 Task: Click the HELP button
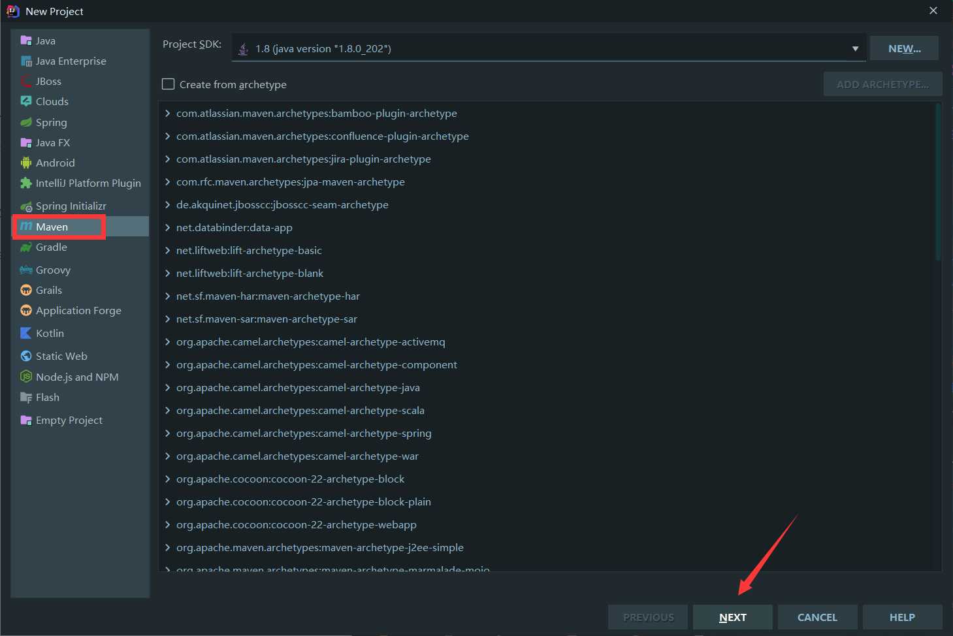(x=902, y=617)
